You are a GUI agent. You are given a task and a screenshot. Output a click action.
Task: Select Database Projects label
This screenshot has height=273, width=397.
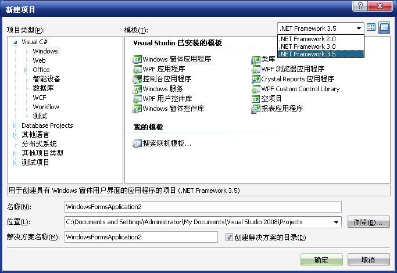tap(47, 125)
